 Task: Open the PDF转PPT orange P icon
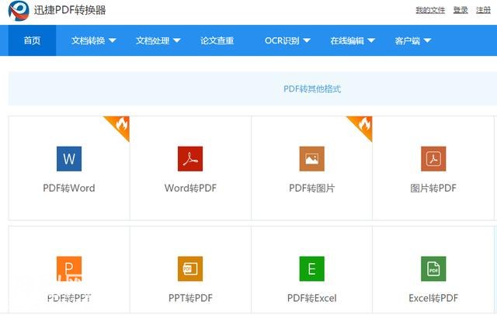coord(69,268)
